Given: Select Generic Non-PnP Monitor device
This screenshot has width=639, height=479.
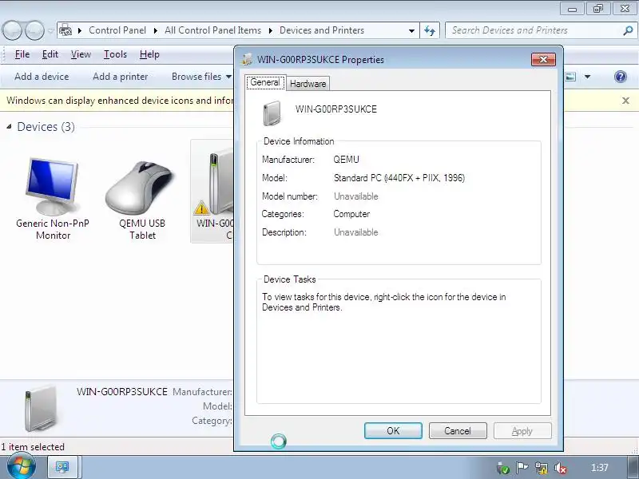Looking at the screenshot, I should pyautogui.click(x=53, y=199).
